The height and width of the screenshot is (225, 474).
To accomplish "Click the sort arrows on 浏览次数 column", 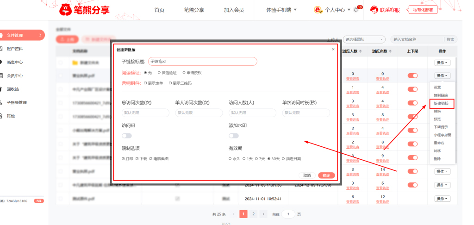I will click(390, 51).
